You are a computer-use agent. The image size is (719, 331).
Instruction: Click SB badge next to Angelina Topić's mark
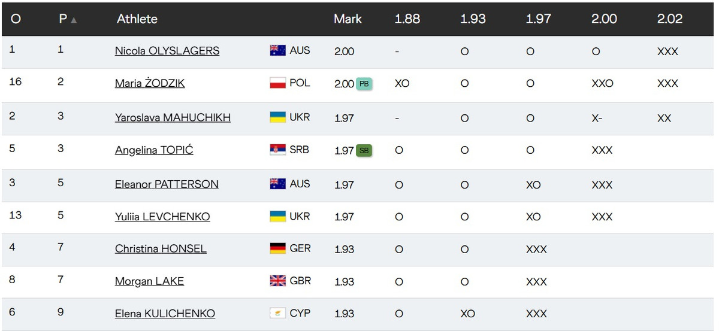[x=364, y=150]
